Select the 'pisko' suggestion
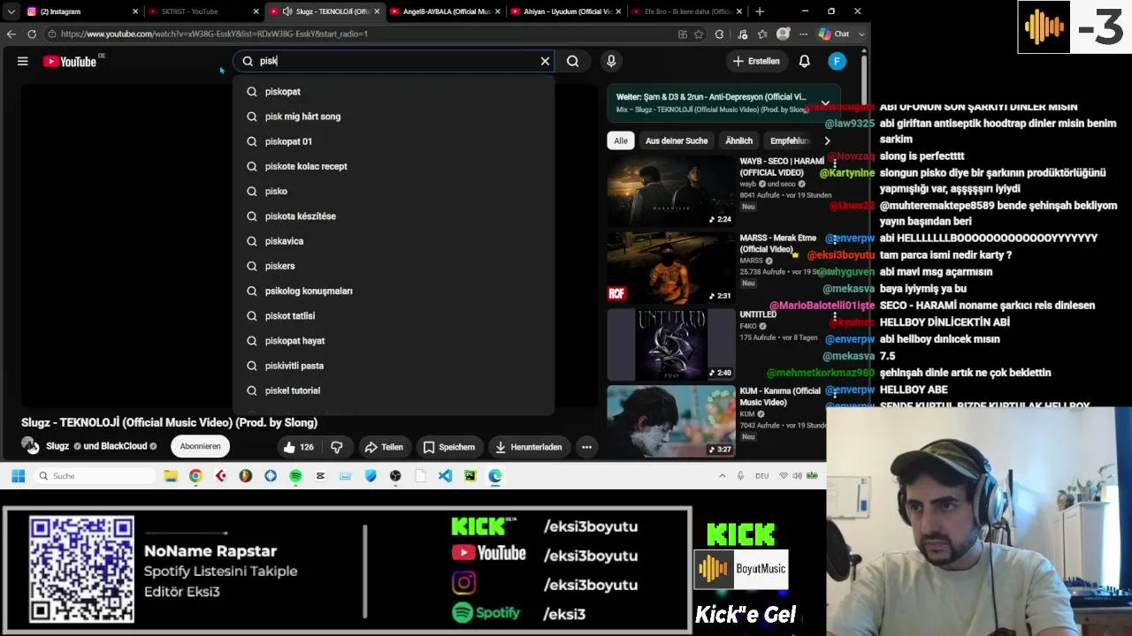Screen dimensions: 1132x636 coord(394,191)
